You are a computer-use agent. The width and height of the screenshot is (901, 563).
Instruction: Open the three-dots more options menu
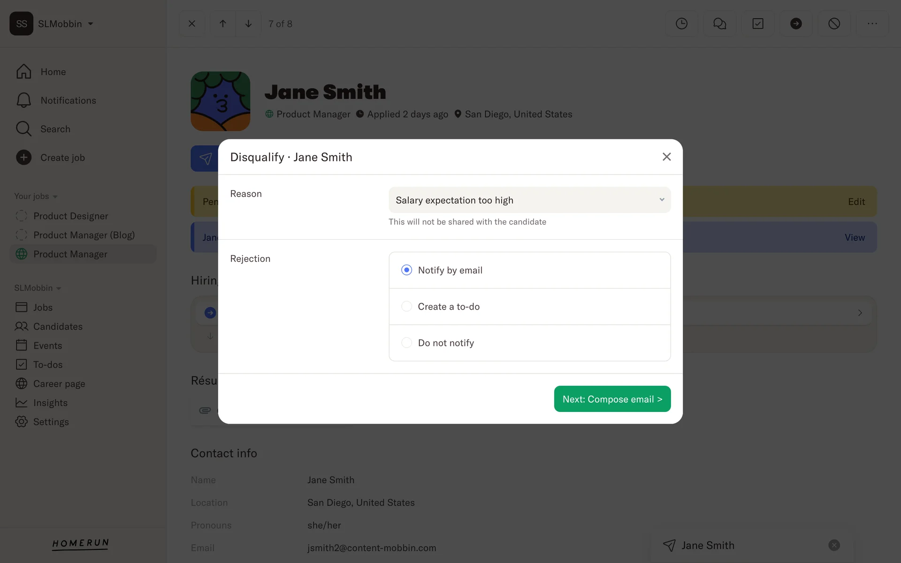click(872, 23)
